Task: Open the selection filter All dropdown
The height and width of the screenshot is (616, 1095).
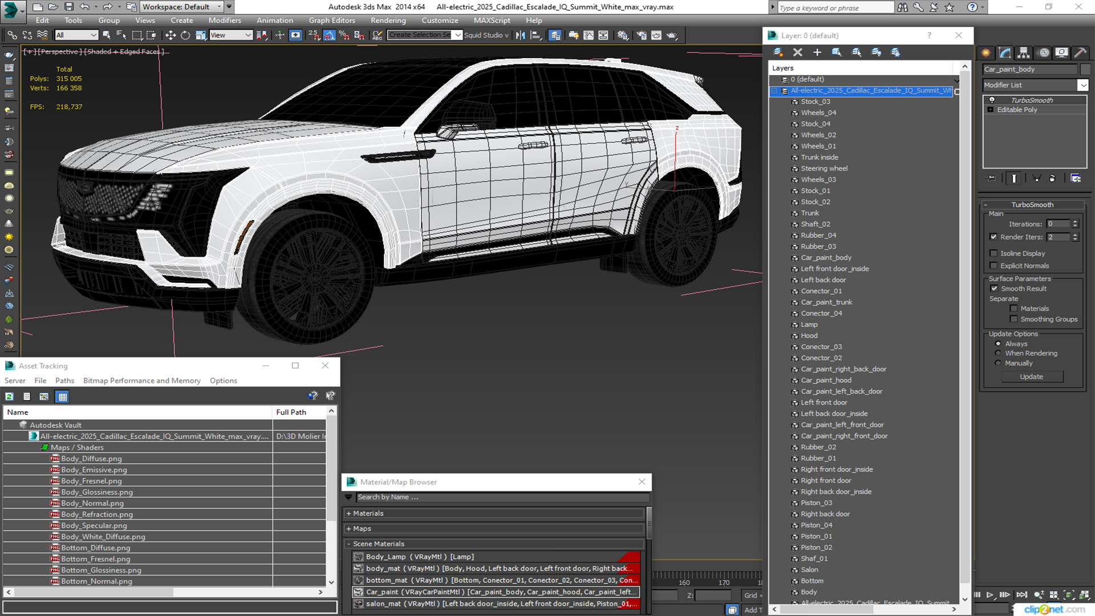Action: pyautogui.click(x=76, y=35)
